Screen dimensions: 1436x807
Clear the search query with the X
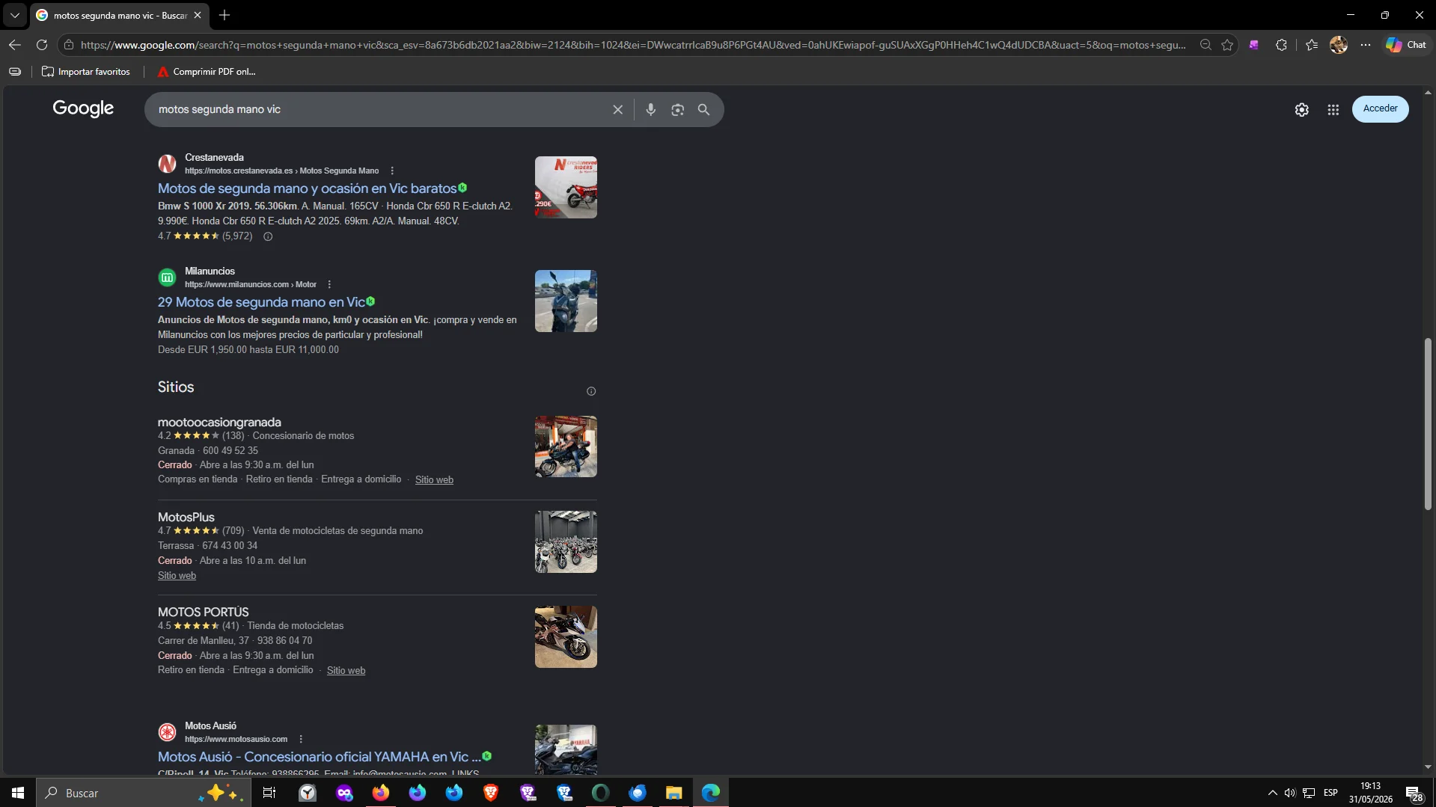pos(618,109)
